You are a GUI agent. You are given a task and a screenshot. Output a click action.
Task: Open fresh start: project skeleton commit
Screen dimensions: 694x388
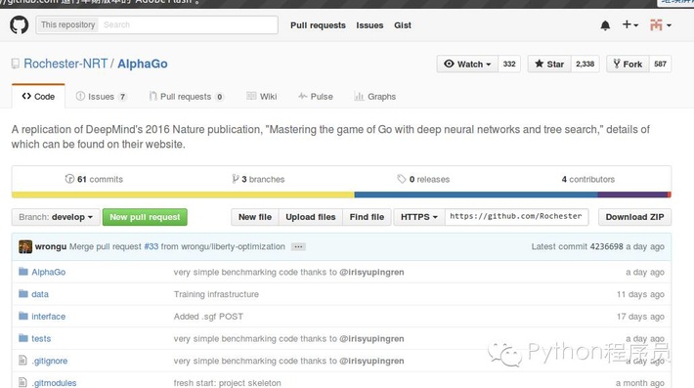[227, 383]
